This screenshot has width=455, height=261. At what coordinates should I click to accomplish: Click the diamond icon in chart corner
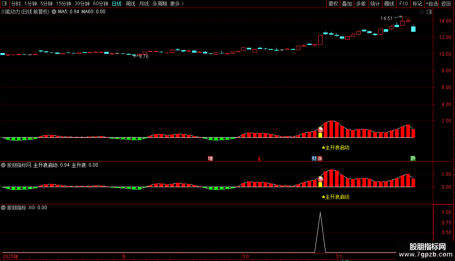click(422, 12)
